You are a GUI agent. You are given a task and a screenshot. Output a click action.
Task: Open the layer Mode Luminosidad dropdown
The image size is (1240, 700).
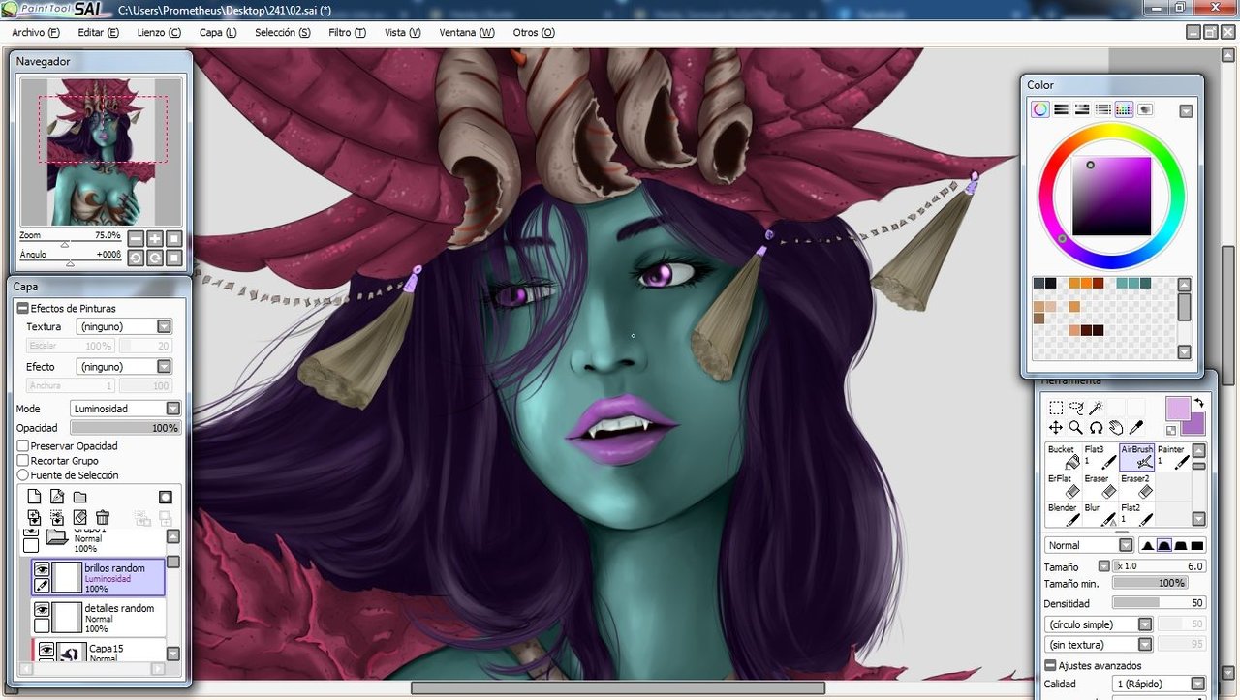point(126,409)
